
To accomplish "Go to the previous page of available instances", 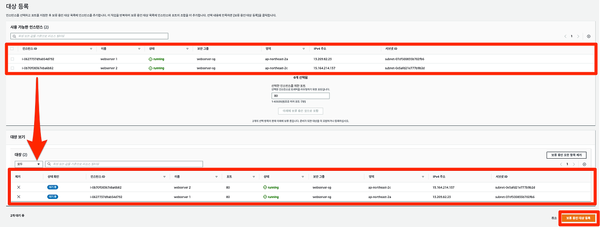I will coord(565,36).
